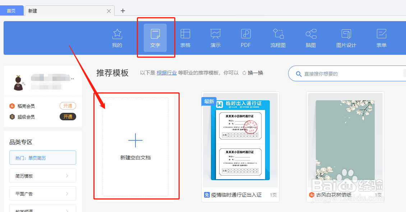Screen dimensions: 406x212
Task: Open the 脑图 mind map tool
Action: point(310,38)
